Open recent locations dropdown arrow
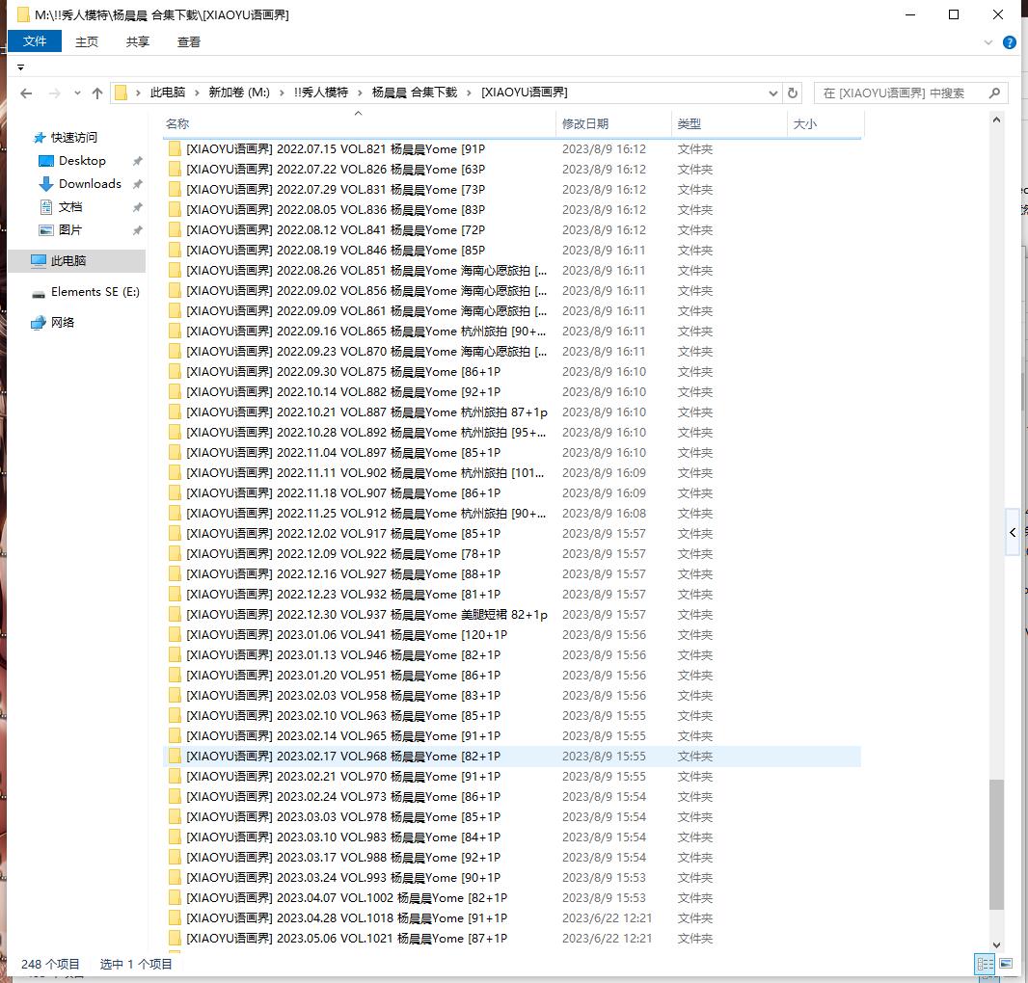This screenshot has width=1028, height=983. [x=77, y=93]
